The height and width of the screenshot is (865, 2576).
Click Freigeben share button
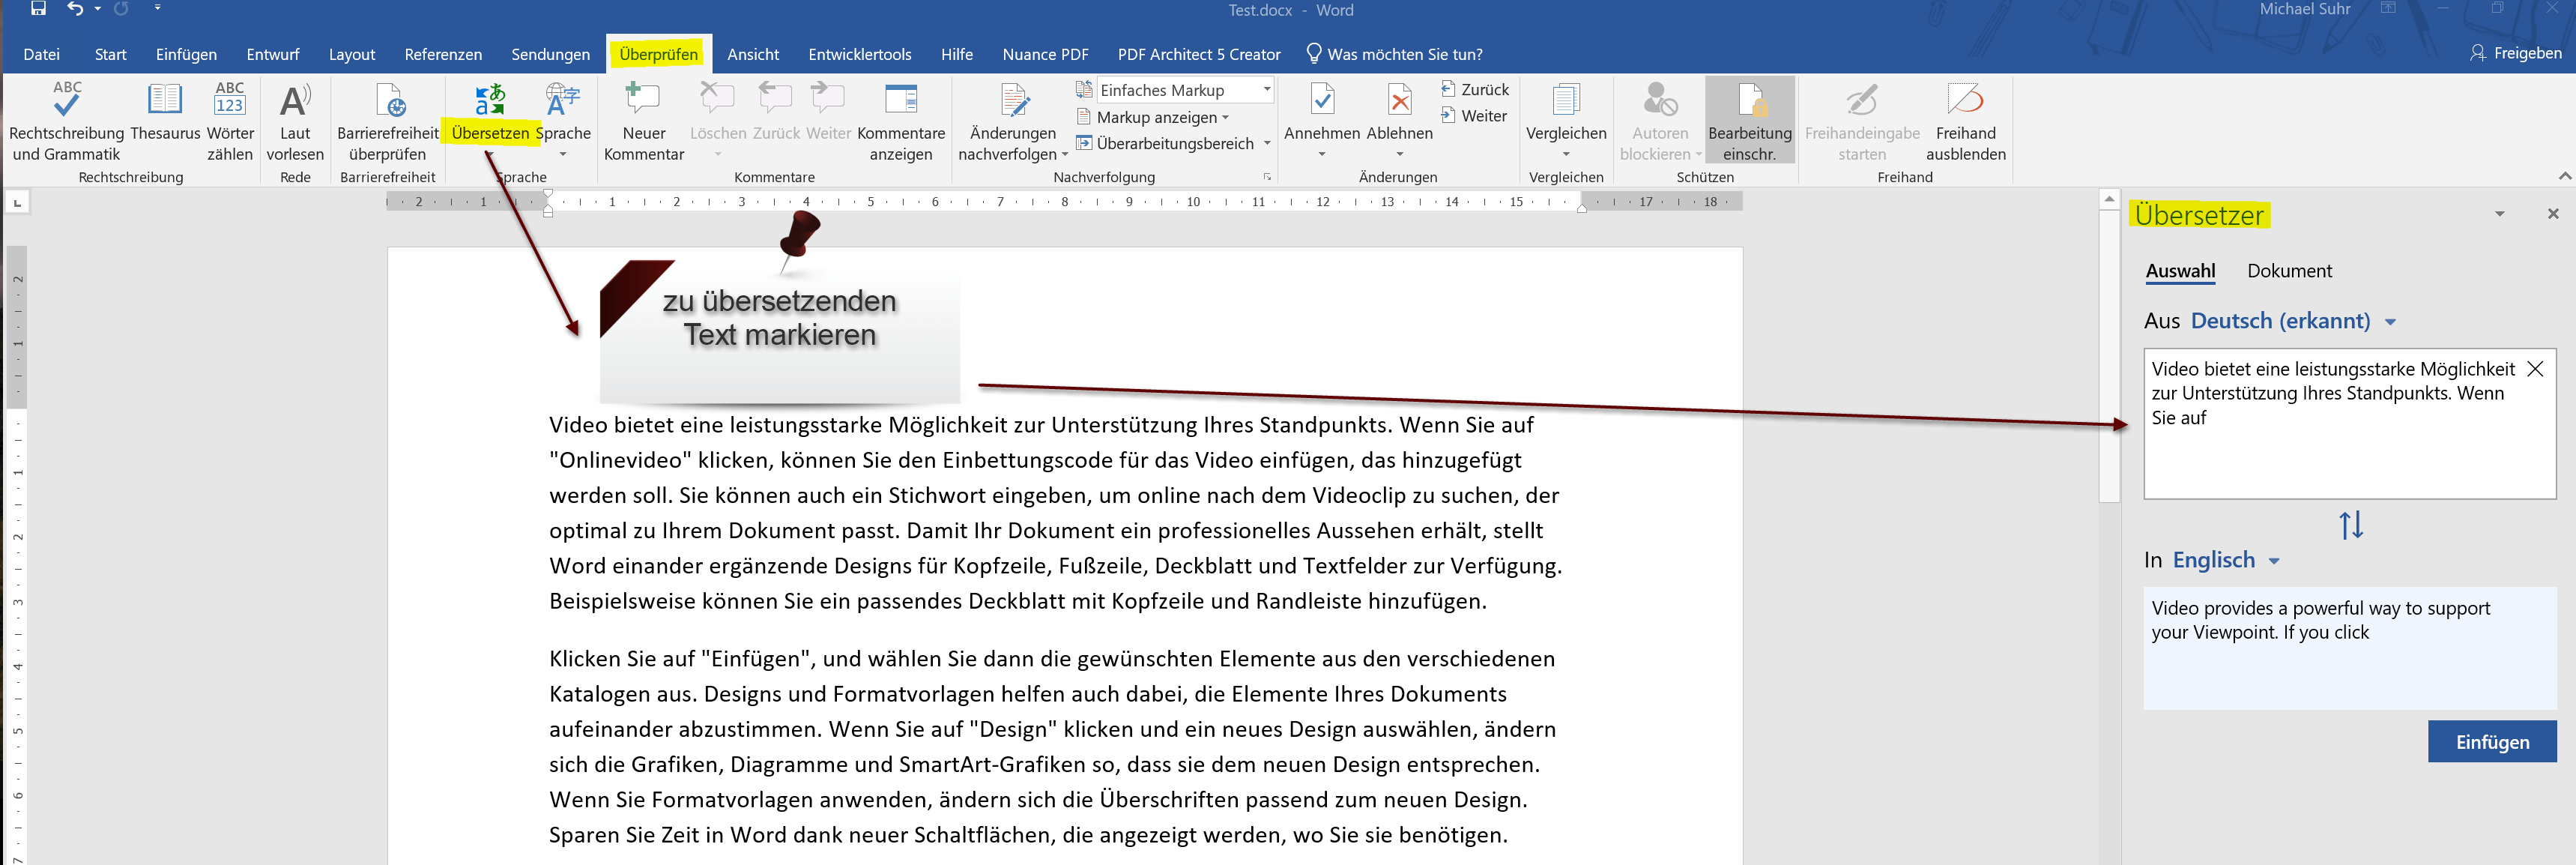pyautogui.click(x=2515, y=53)
